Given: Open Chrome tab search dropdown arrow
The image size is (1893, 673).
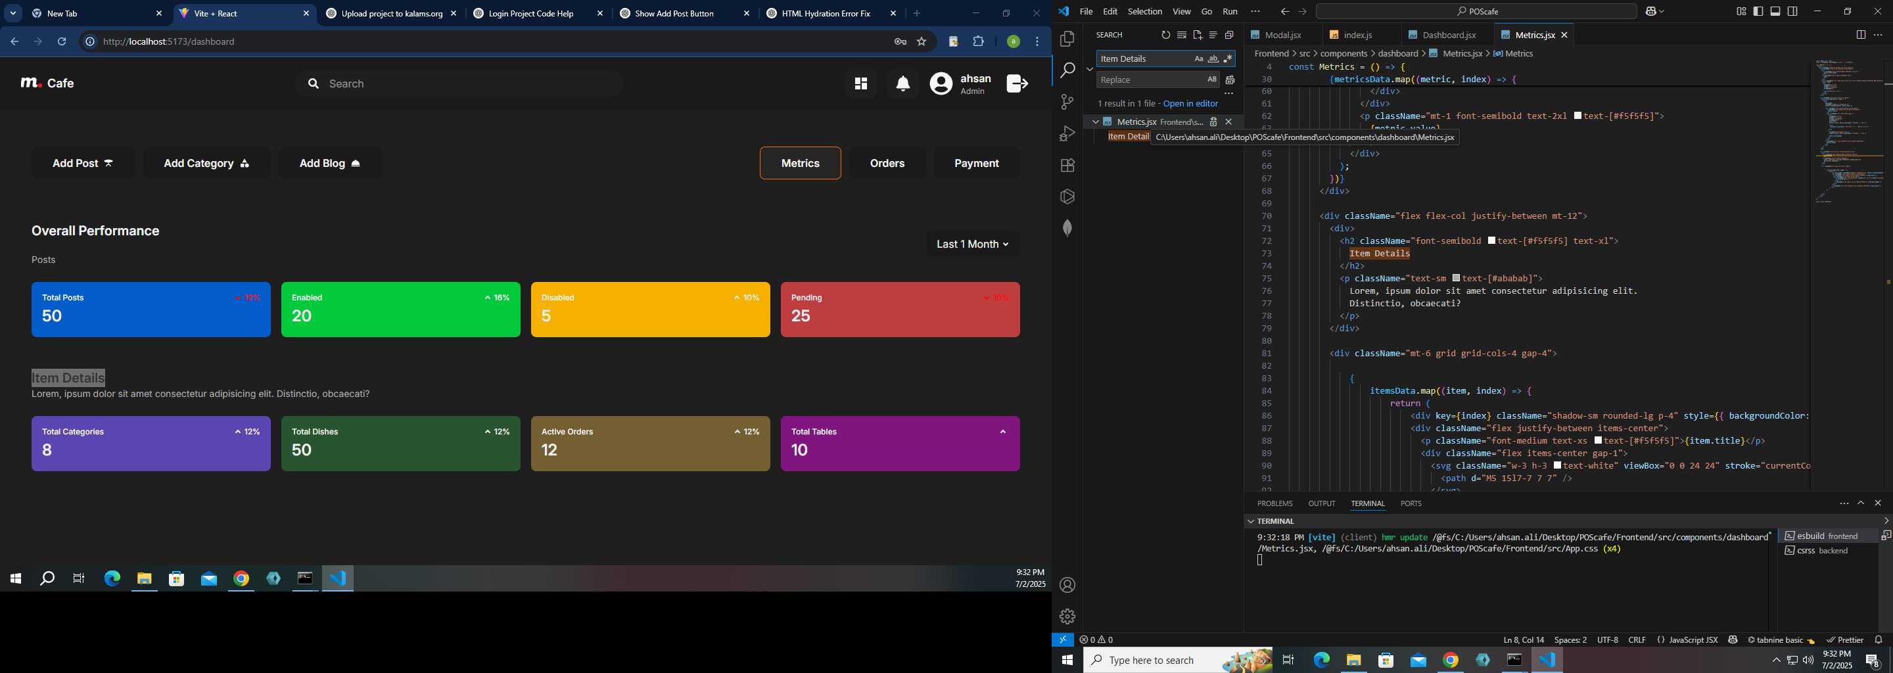Looking at the screenshot, I should [13, 13].
